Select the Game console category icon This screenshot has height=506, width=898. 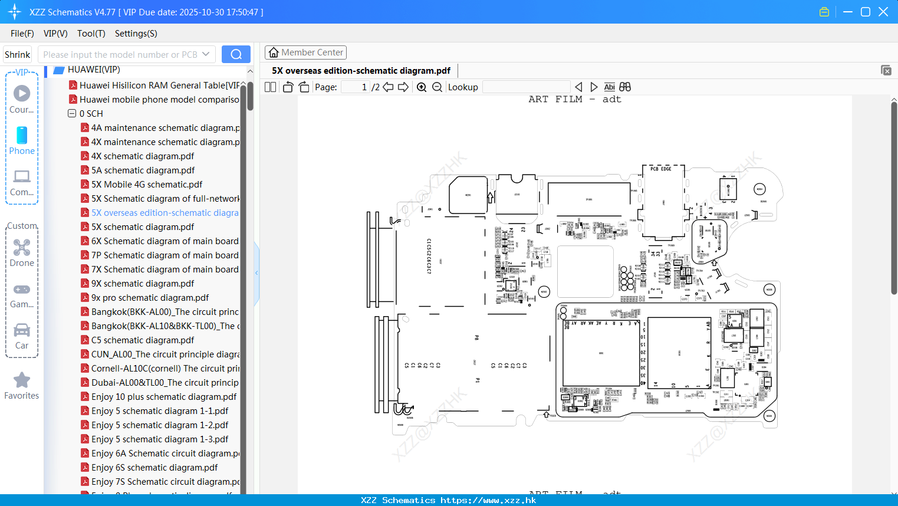point(22,289)
